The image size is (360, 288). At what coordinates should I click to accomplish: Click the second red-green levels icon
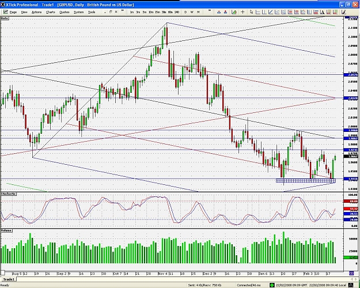(x=335, y=12)
